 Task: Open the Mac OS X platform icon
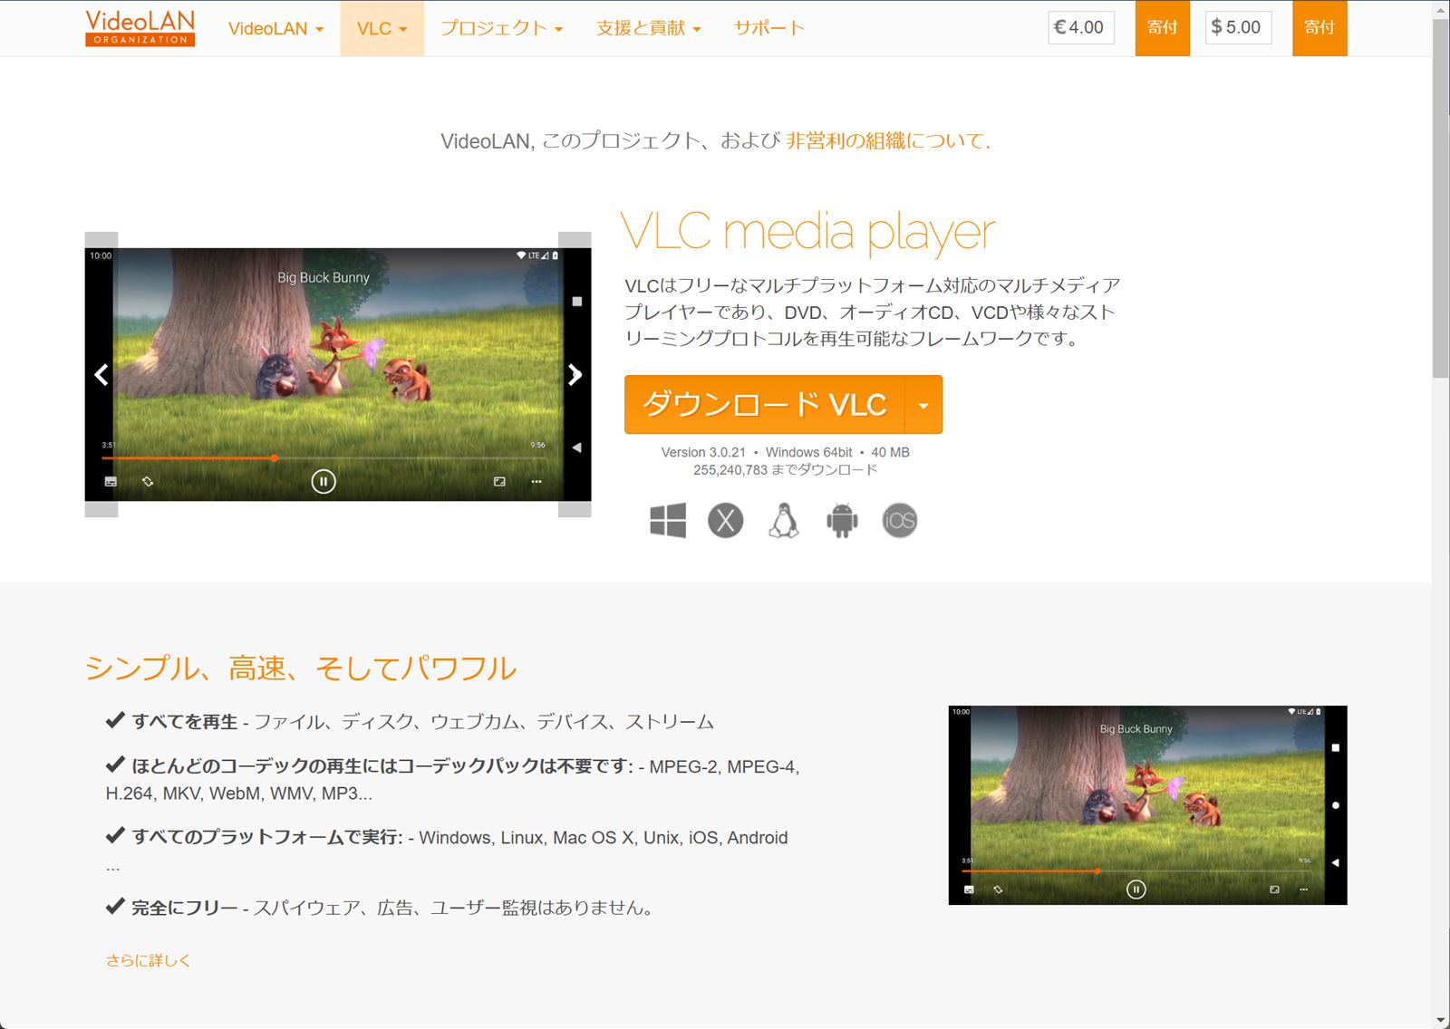725,521
